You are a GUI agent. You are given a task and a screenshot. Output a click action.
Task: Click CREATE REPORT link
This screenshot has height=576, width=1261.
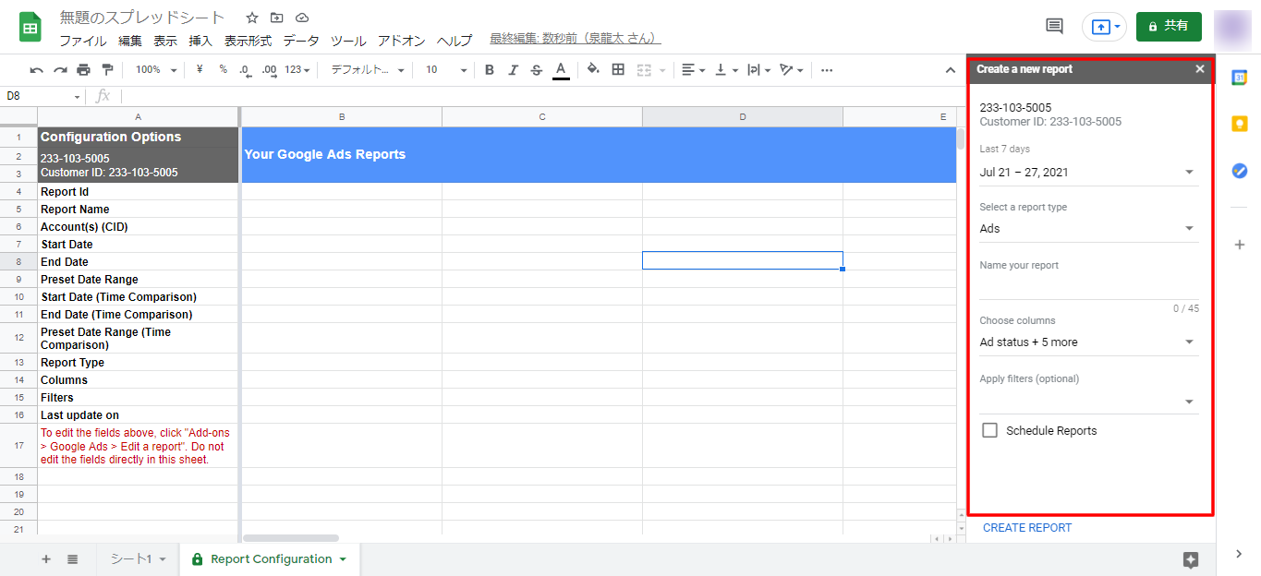tap(1027, 528)
